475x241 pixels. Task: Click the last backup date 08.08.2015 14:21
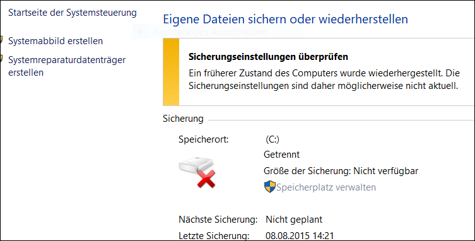coord(300,235)
